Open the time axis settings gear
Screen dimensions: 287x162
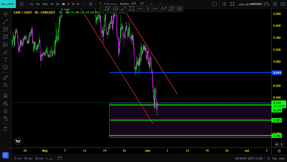coord(279,151)
